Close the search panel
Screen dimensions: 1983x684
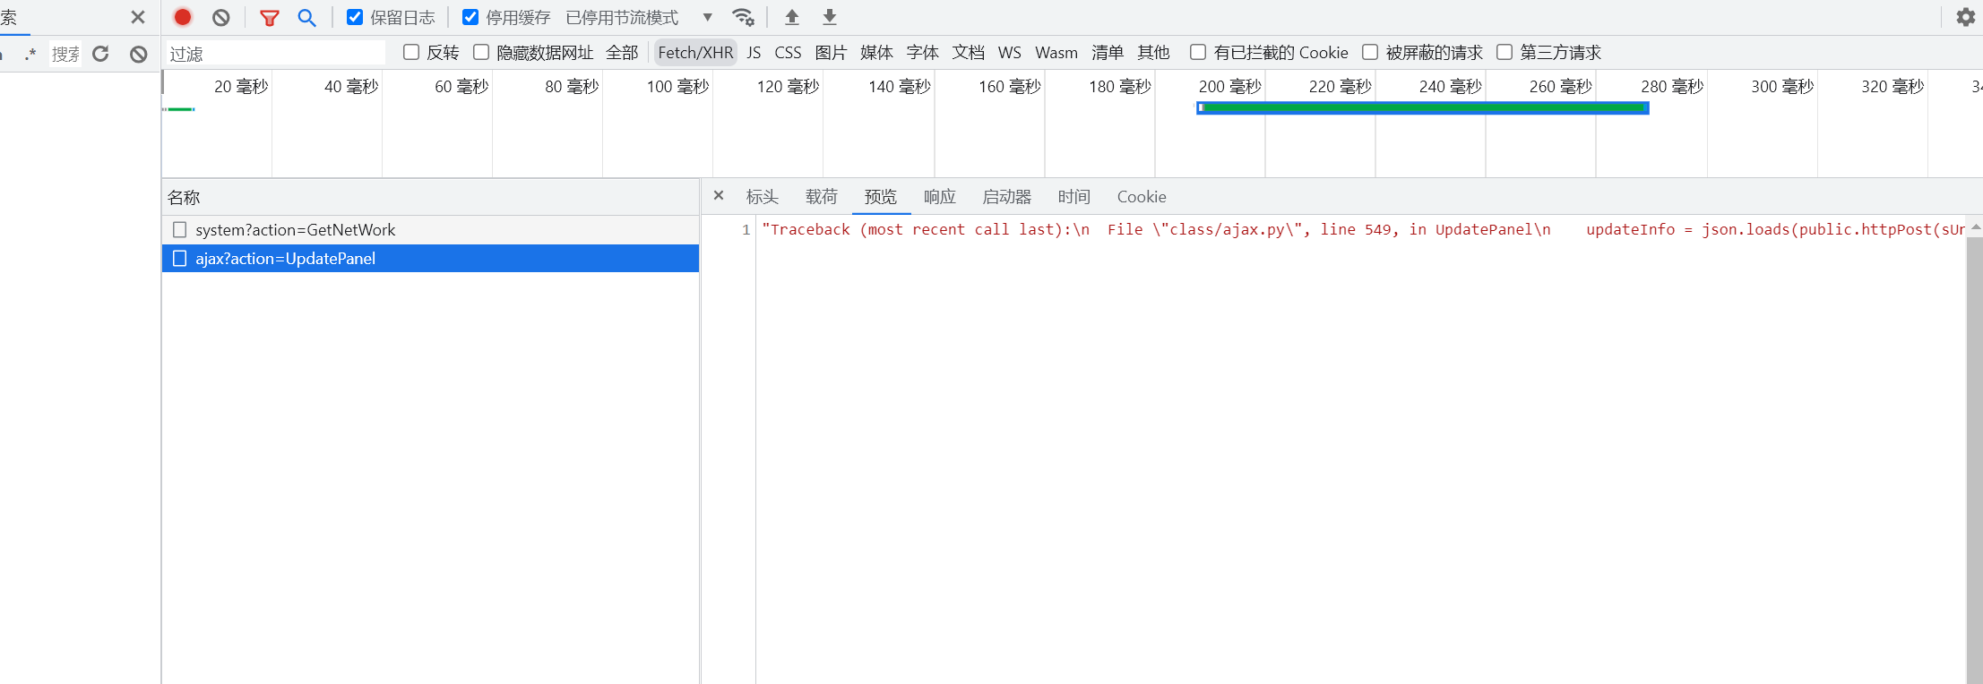click(138, 17)
